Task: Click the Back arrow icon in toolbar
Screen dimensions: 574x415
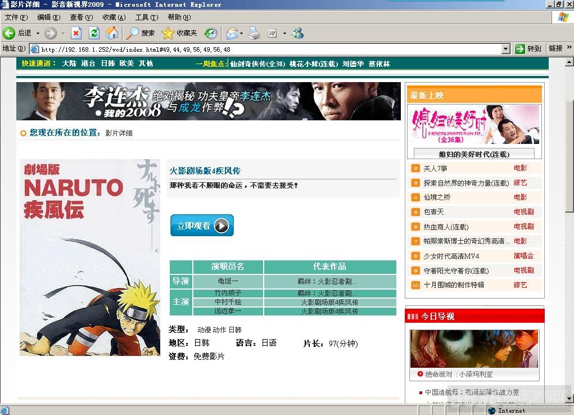Action: 9,33
